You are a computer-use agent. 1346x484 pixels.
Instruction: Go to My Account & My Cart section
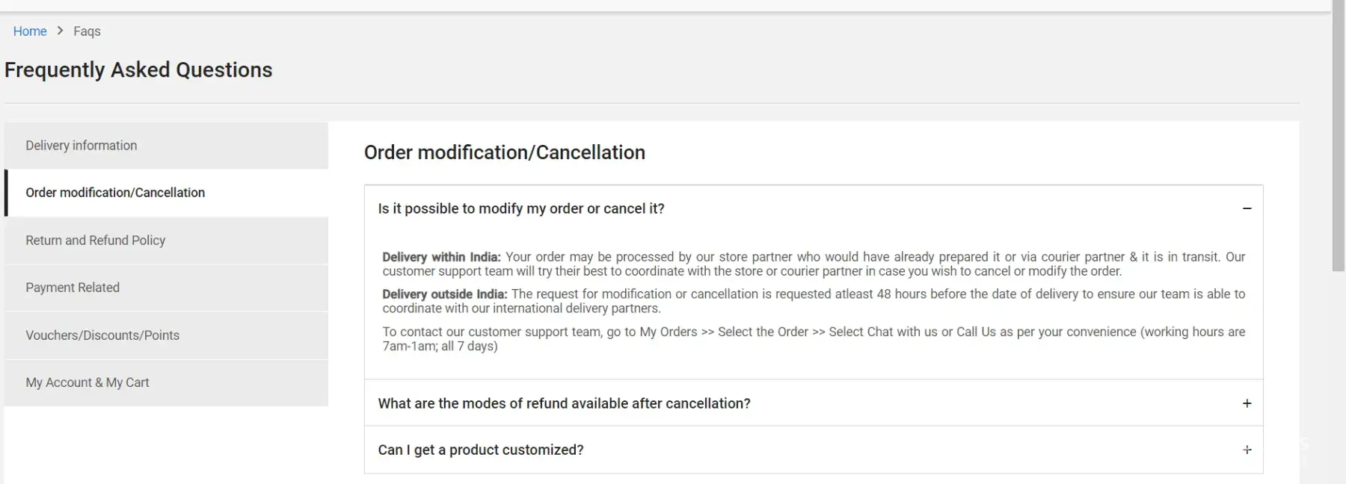(87, 382)
